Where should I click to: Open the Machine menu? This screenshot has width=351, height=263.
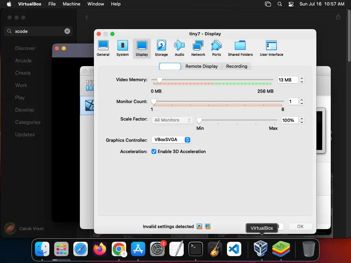(x=71, y=4)
